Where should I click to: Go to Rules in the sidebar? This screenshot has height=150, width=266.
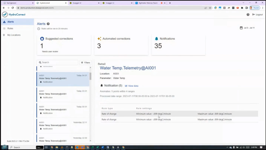click(x=10, y=28)
